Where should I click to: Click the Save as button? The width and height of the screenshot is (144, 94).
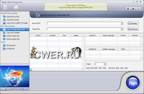click(133, 29)
